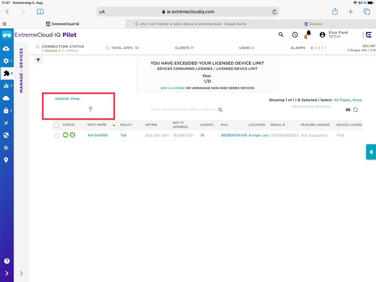The width and height of the screenshot is (376, 282).
Task: Open the bar chart insights sidebar menu
Action: pos(7,85)
